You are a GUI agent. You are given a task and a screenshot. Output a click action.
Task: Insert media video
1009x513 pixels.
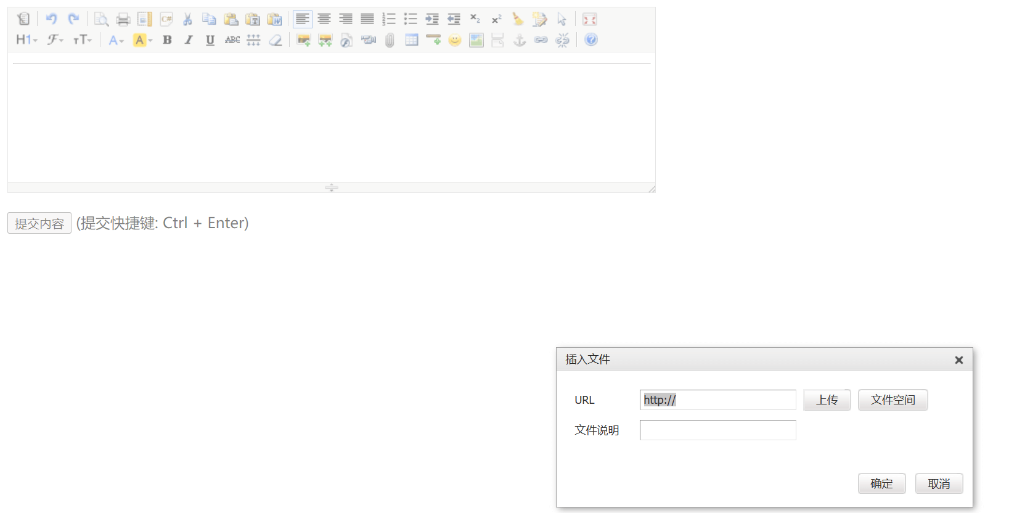pyautogui.click(x=368, y=39)
